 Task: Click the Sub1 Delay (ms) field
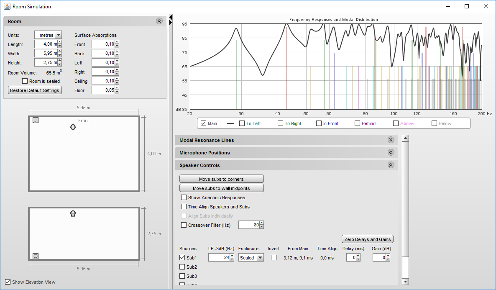pyautogui.click(x=350, y=257)
